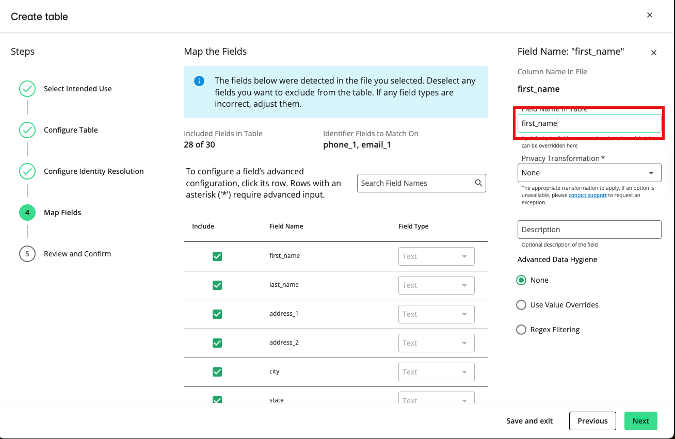Screen dimensions: 675x439
Task: Uncheck the first_name include checkbox
Action: coord(217,256)
